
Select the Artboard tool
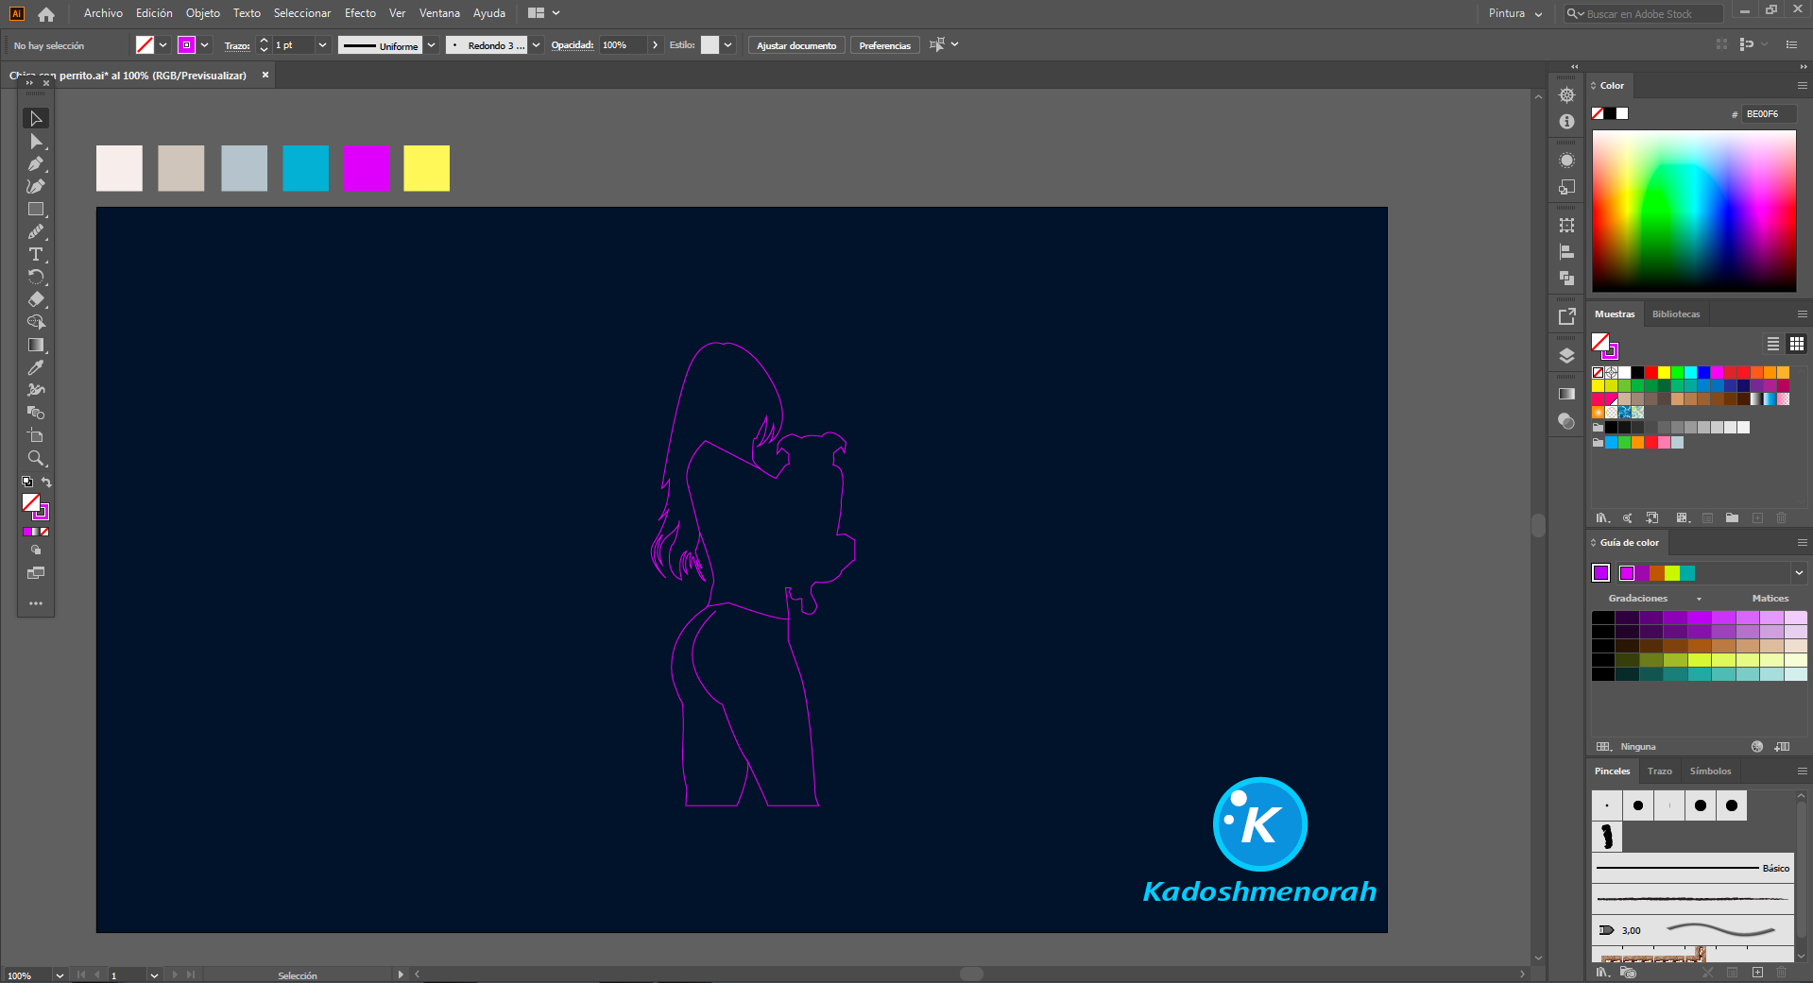(x=36, y=436)
